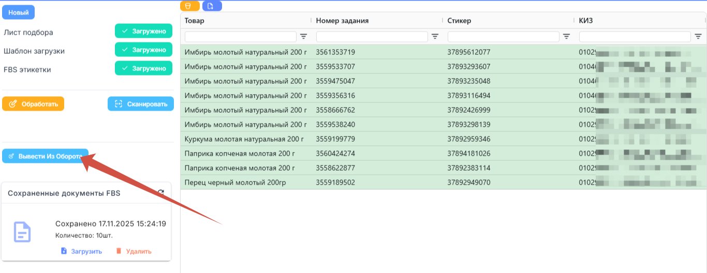Click Загрузить link in saved document
Screen dimensions: 707x273
click(x=81, y=251)
